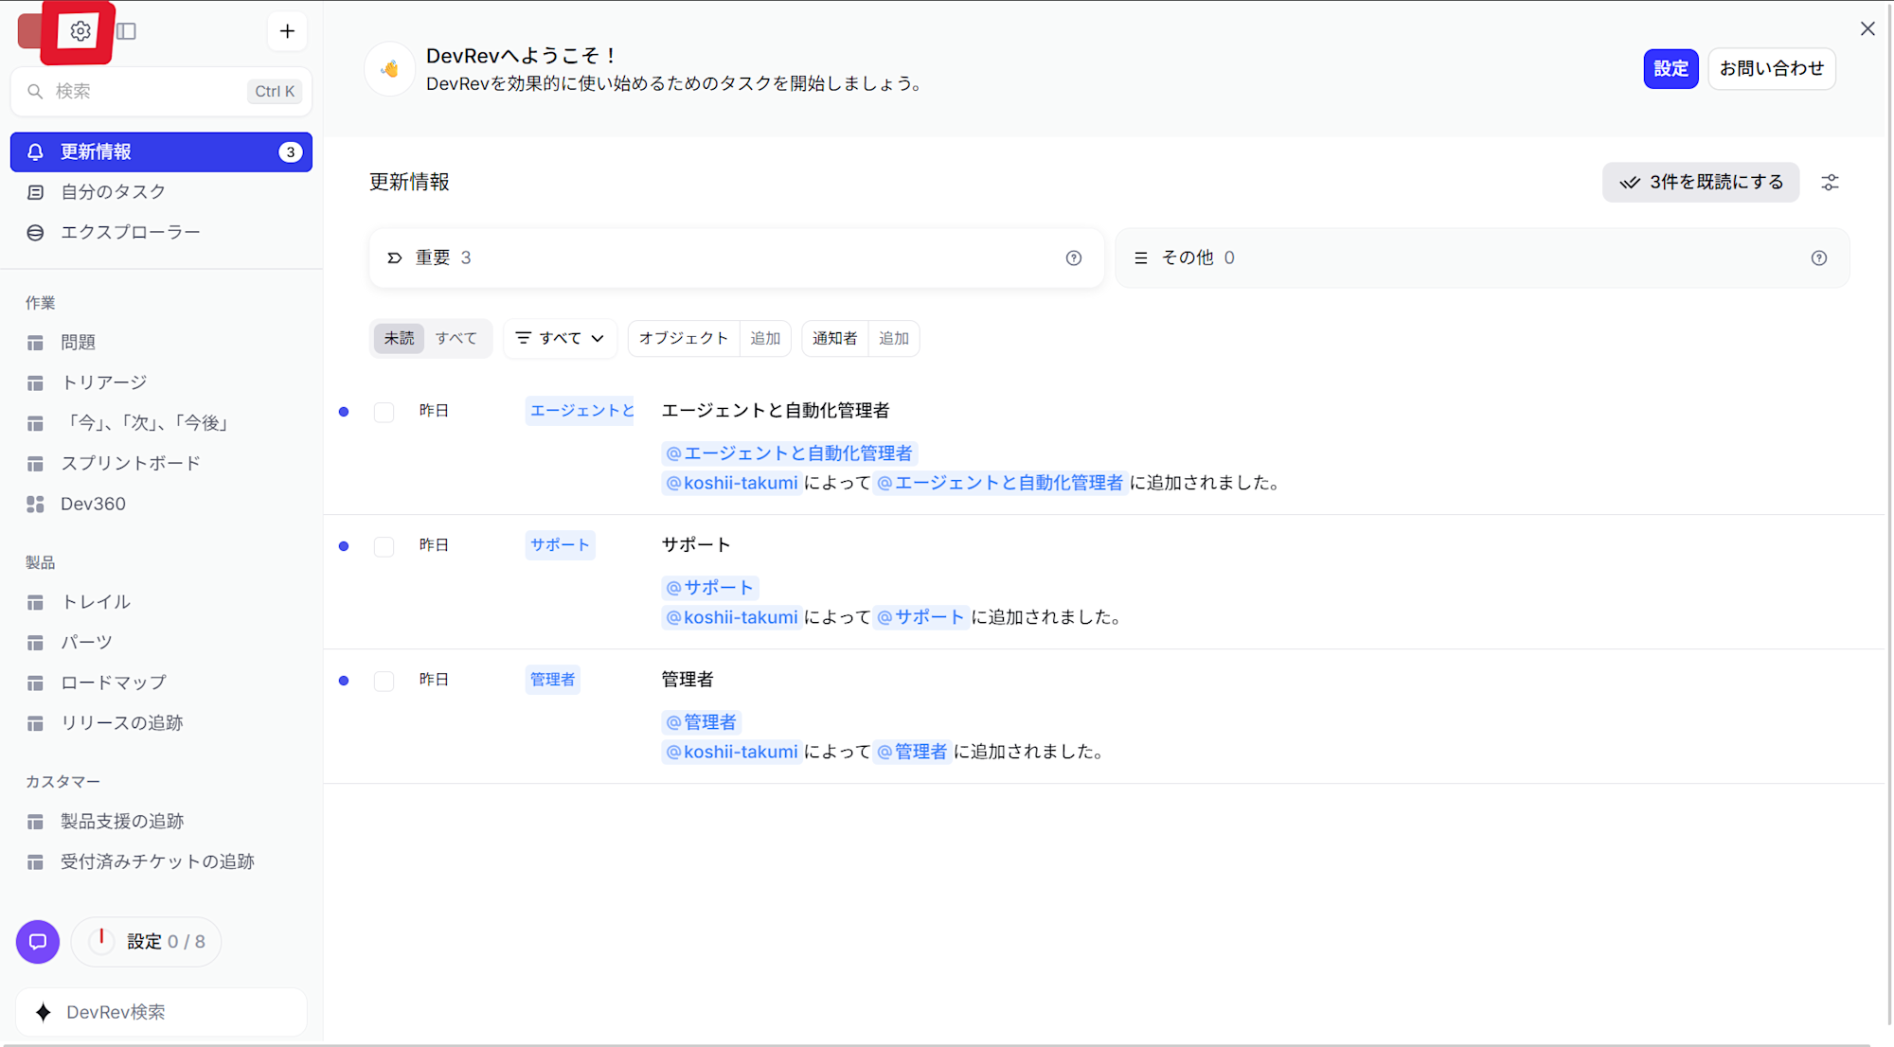Open the 更新情報 bell section
The width and height of the screenshot is (1894, 1047).
click(102, 151)
